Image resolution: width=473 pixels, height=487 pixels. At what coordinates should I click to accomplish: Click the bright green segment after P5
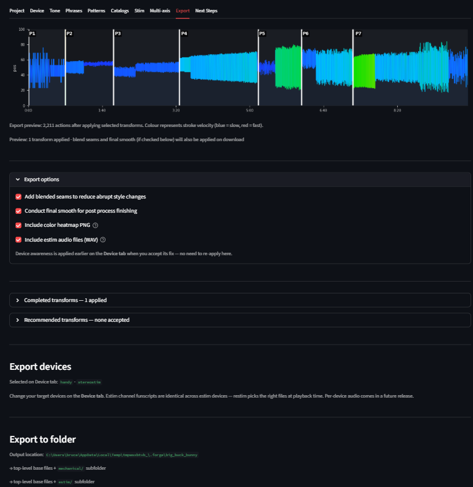[x=287, y=67]
